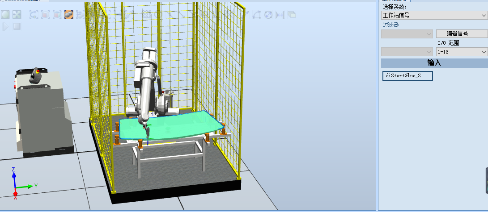The height and width of the screenshot is (212, 488).
Task: Open the greyed dropdown beside I/O range
Action: [407, 52]
